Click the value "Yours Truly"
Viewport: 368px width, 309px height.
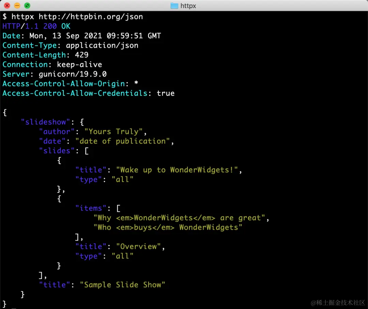point(113,132)
